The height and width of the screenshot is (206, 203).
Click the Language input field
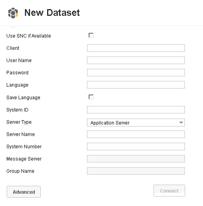[x=136, y=85]
